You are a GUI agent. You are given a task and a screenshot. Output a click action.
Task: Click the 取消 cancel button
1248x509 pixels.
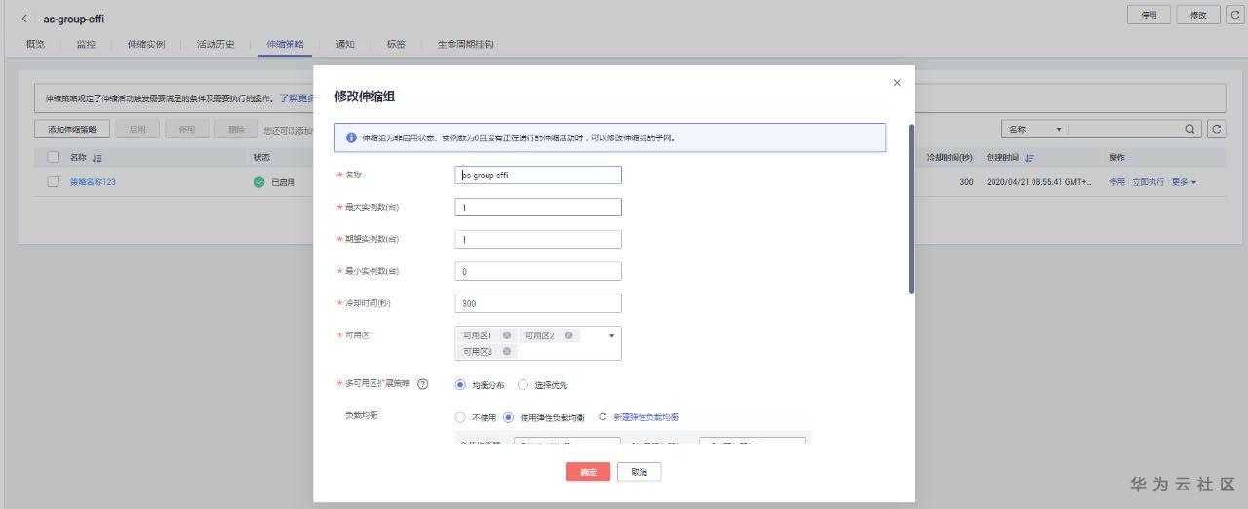click(639, 472)
